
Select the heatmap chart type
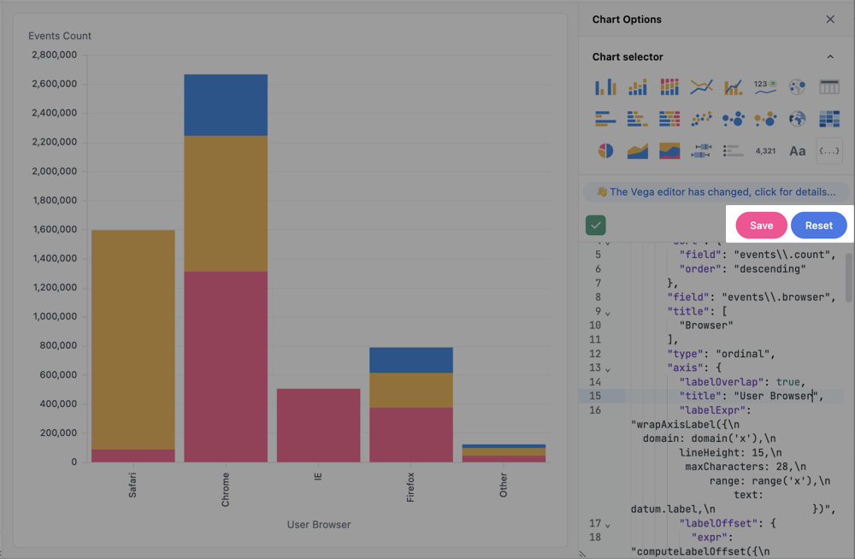tap(828, 118)
